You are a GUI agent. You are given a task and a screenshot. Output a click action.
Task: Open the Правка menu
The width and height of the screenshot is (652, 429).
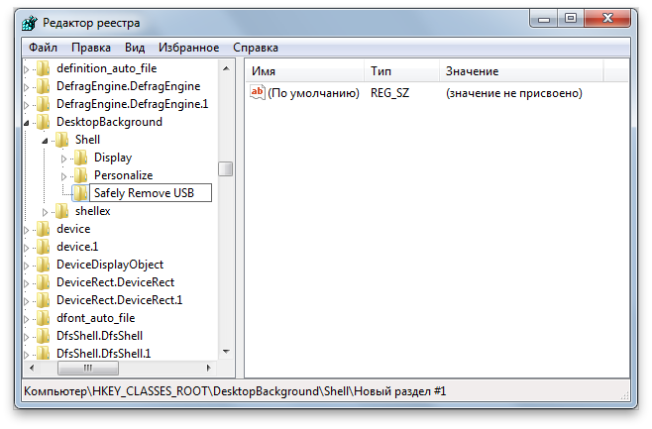pyautogui.click(x=91, y=48)
